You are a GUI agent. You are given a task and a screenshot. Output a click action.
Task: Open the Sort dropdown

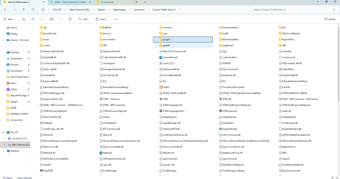coord(84,19)
